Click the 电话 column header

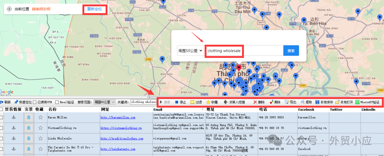coord(263,109)
